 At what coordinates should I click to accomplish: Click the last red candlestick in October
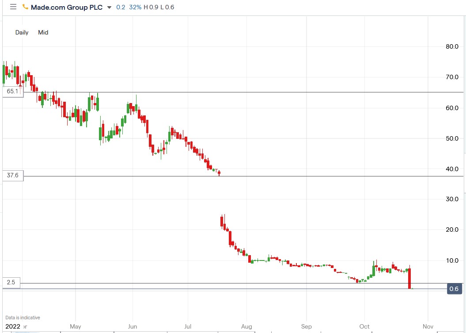pyautogui.click(x=409, y=279)
